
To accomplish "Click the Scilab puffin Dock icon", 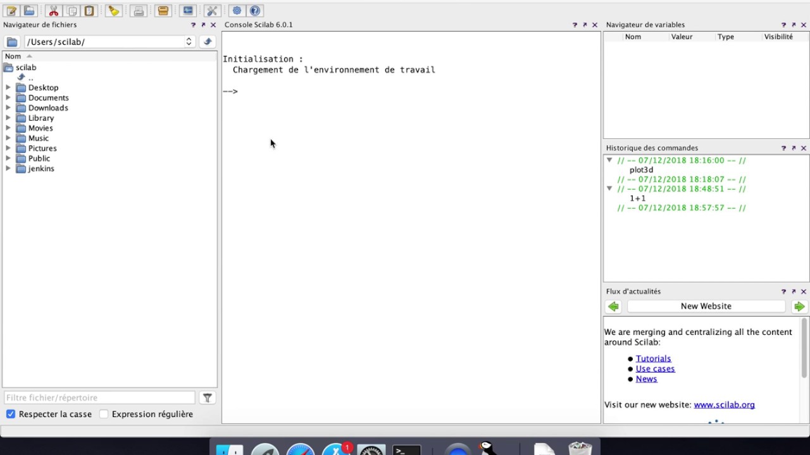I will tap(488, 447).
